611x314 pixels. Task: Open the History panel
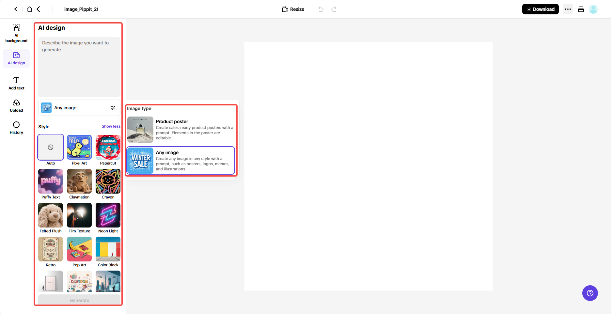(16, 127)
